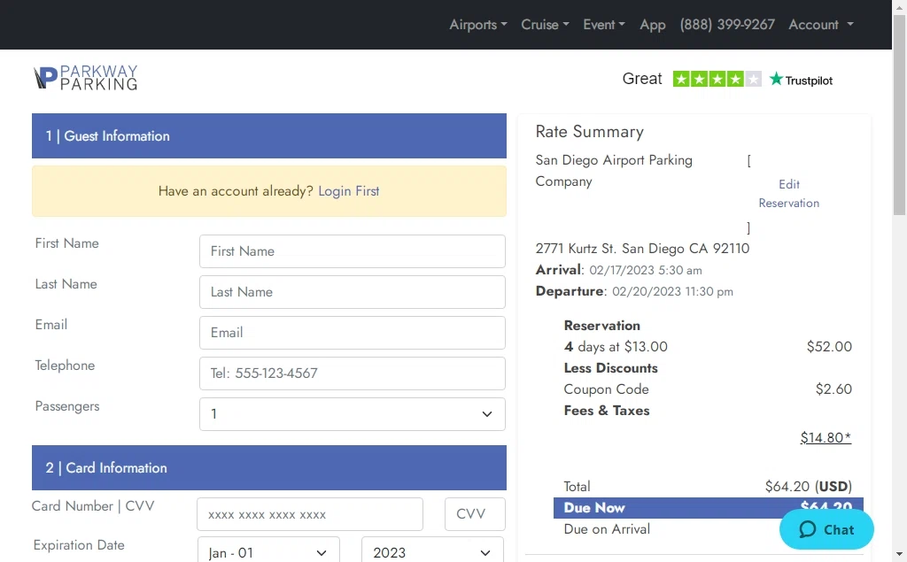Focus the First Name field

(x=353, y=251)
